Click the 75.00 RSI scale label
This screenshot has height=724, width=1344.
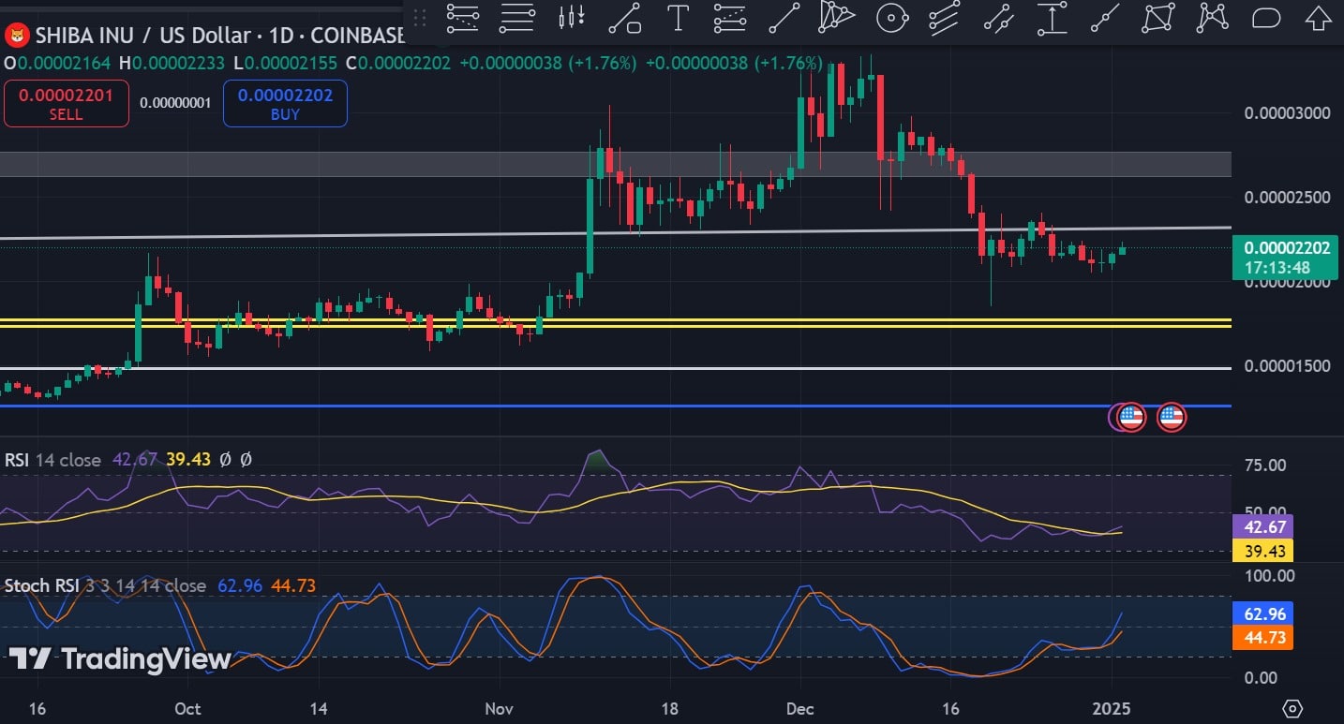click(x=1265, y=465)
